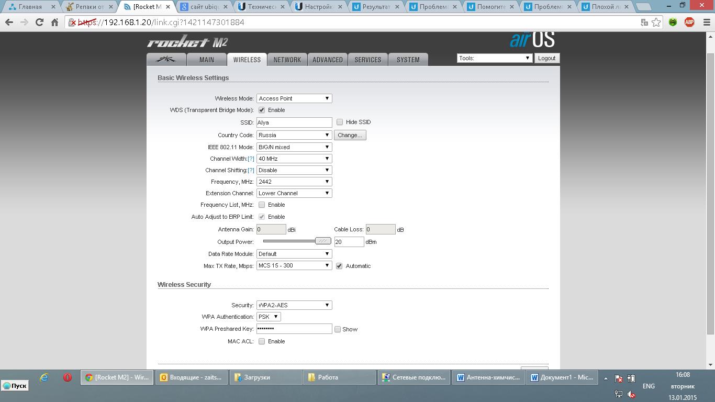The width and height of the screenshot is (715, 402).
Task: Toggle Auto Adjust to EIRP Limit checkbox
Action: click(262, 217)
